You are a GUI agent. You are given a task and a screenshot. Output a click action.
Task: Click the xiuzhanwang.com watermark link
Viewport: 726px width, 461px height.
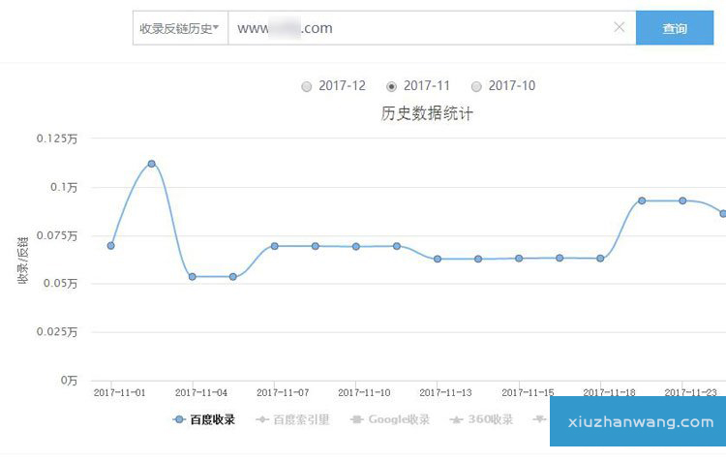coord(637,422)
